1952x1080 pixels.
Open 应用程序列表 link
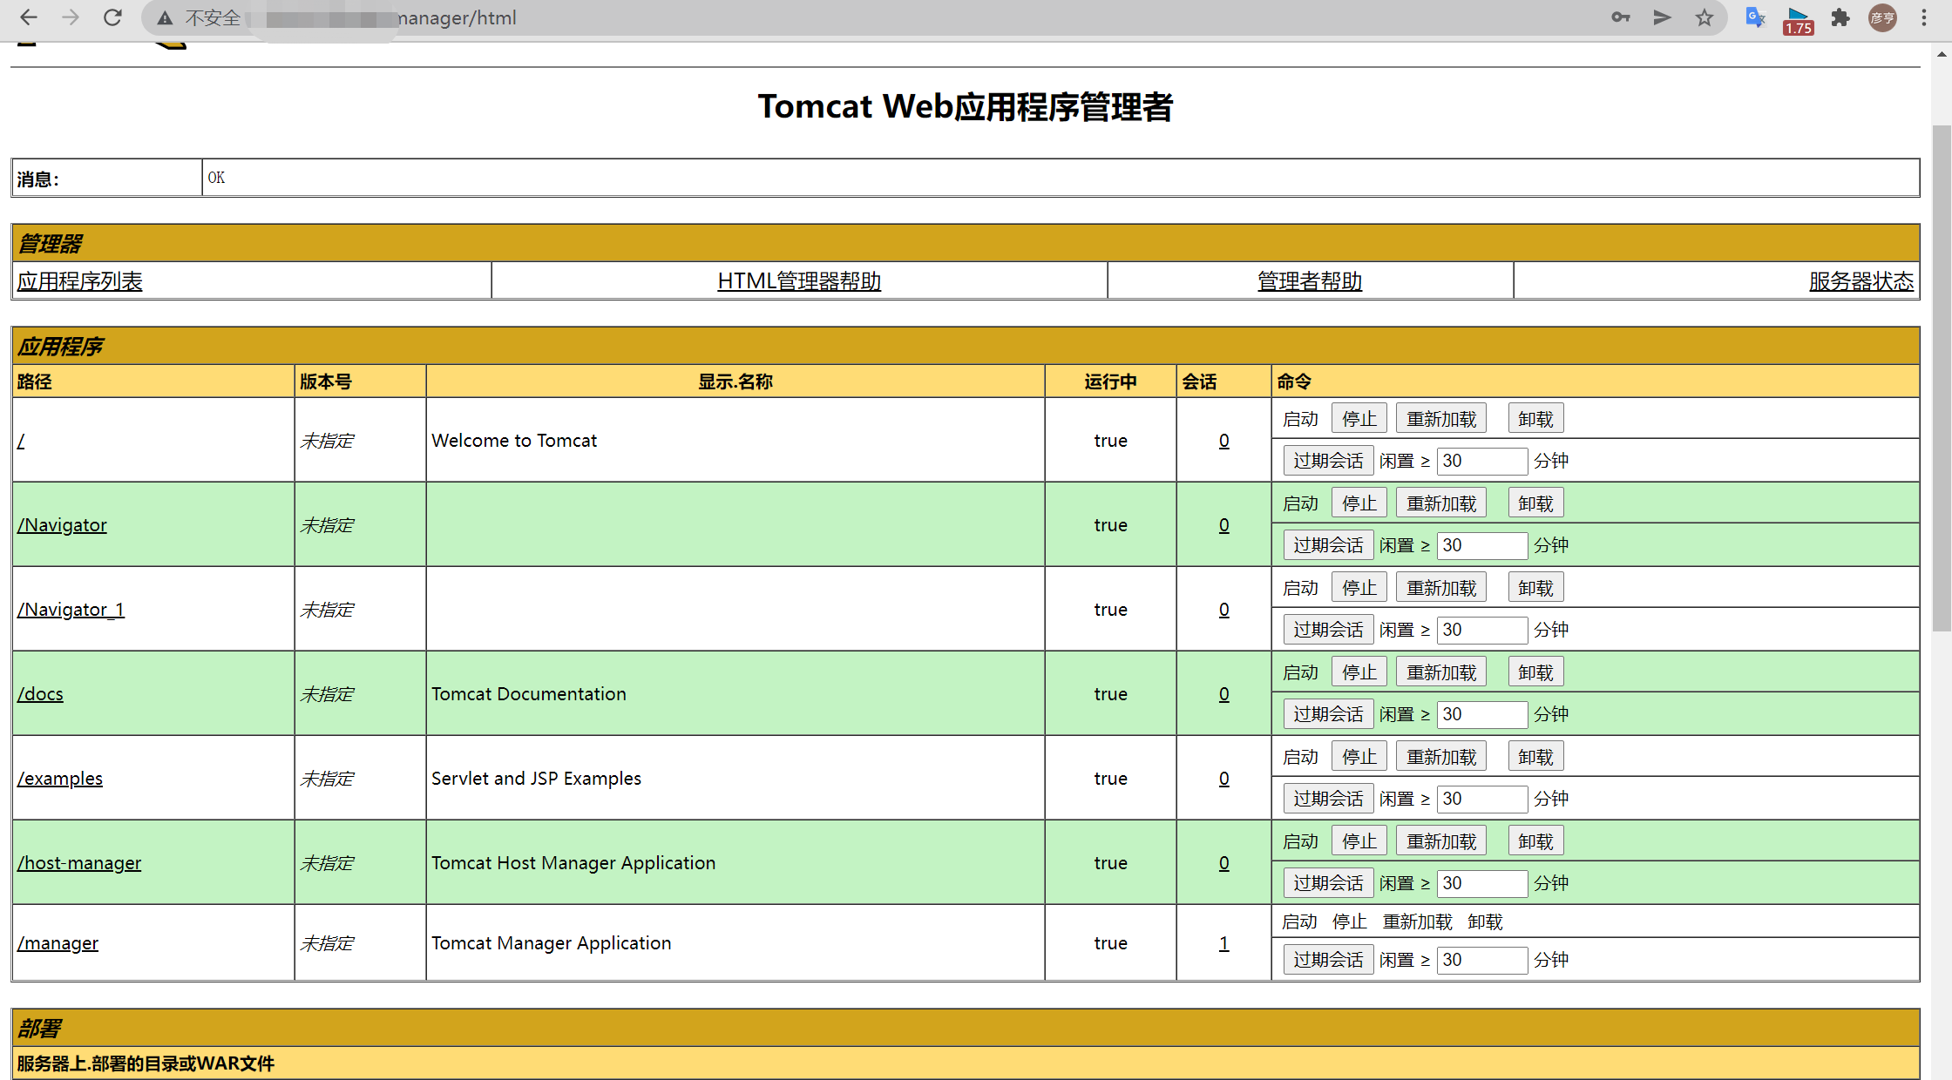(x=80, y=281)
